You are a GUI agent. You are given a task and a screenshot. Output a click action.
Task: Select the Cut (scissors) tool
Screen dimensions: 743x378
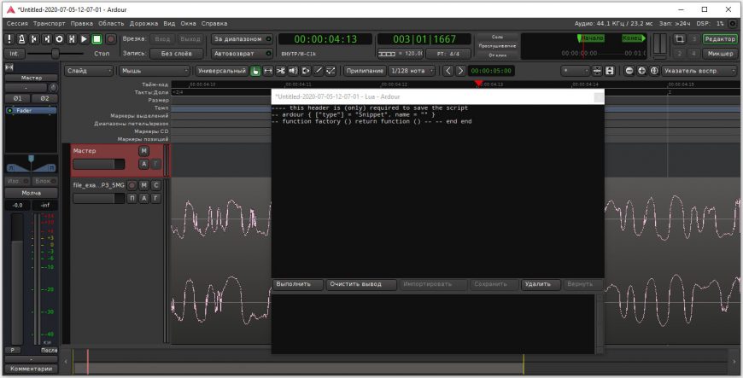281,71
